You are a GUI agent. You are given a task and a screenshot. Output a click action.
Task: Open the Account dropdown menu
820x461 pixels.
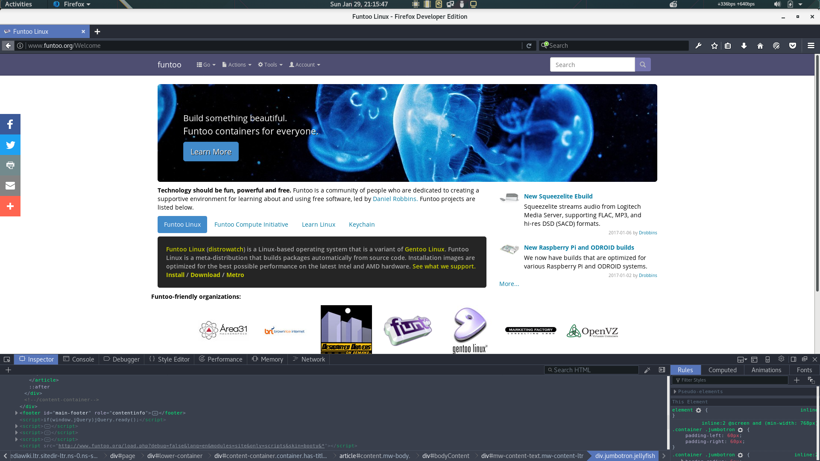click(305, 65)
